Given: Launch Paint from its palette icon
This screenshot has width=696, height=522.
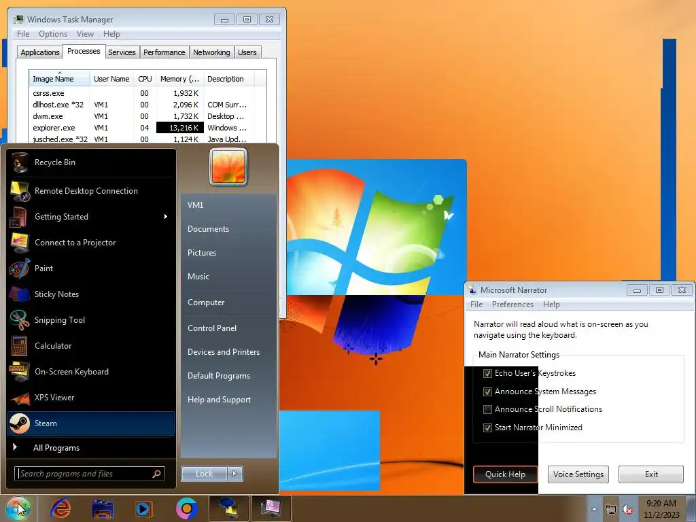Looking at the screenshot, I should 20,268.
